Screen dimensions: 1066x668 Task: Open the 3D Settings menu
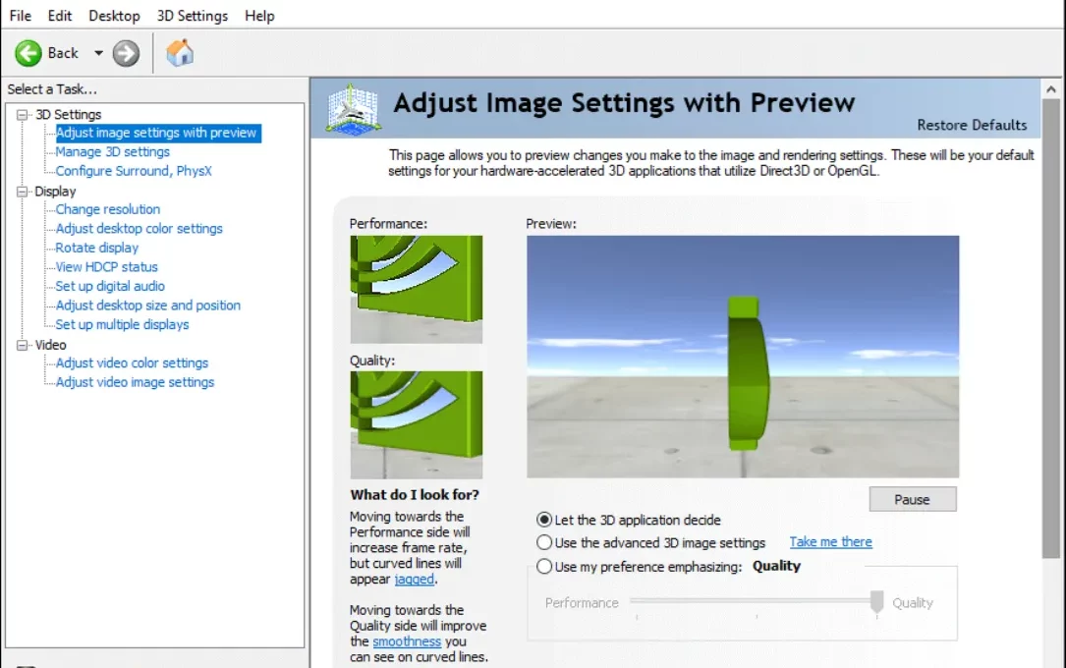point(193,16)
